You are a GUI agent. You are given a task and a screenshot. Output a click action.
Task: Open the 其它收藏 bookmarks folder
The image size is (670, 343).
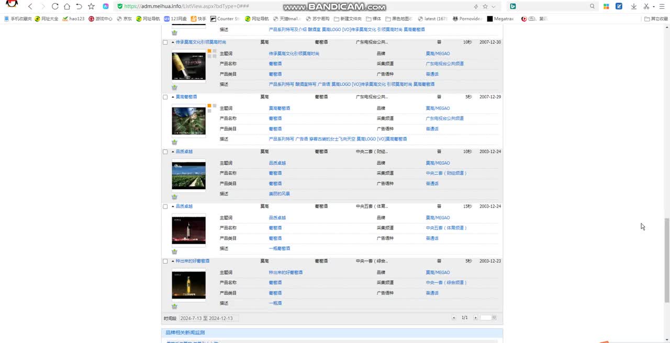656,19
